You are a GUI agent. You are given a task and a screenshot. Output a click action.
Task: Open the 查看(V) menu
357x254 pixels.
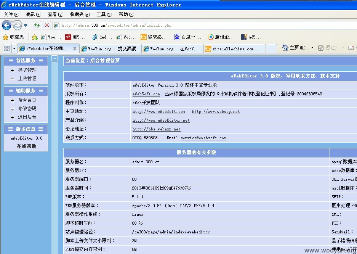tap(56, 14)
